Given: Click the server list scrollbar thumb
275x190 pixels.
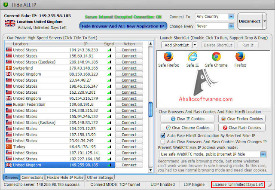Looking at the screenshot, I should [x=150, y=110].
